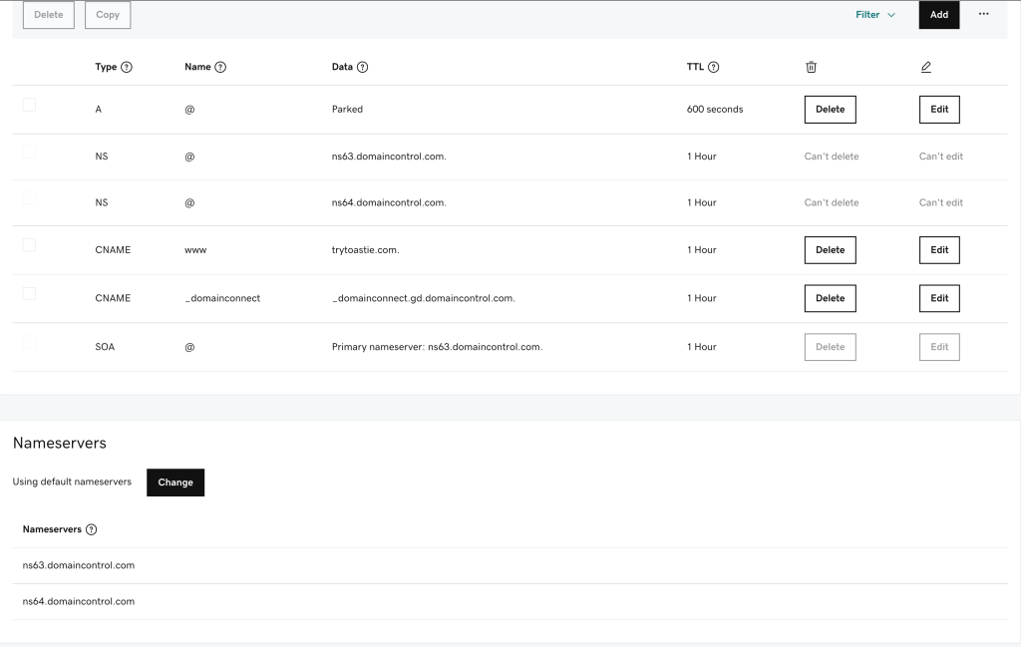Click the Name column header
The width and height of the screenshot is (1021, 647).
[x=197, y=67]
